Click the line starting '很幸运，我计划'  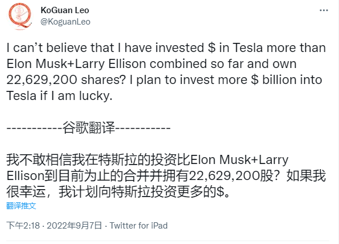tap(118, 192)
